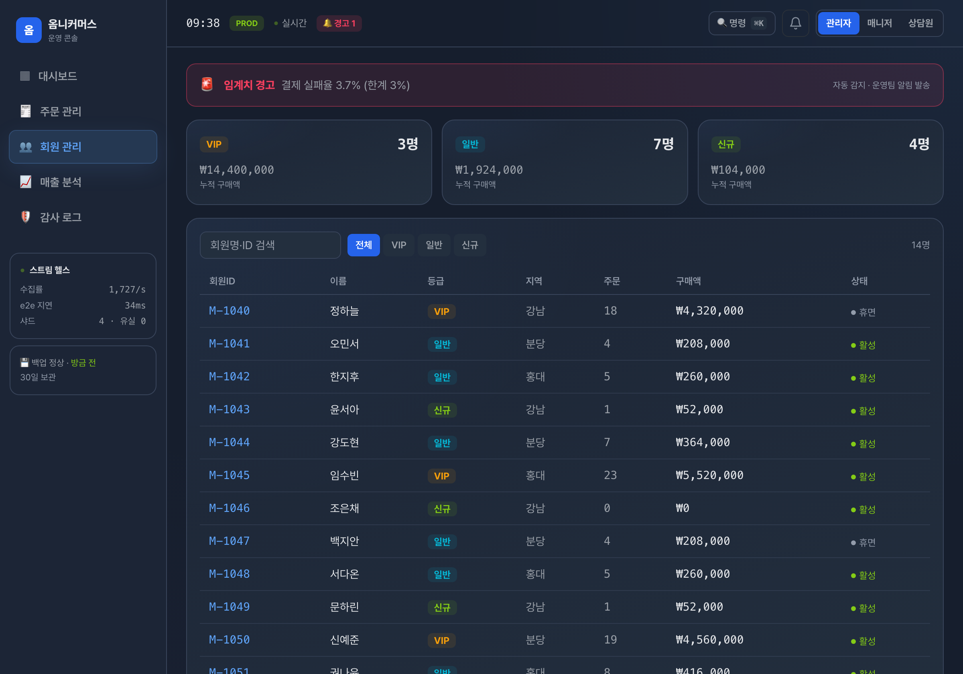
Task: Click the 매출 분석 chart icon
Action: tap(26, 182)
